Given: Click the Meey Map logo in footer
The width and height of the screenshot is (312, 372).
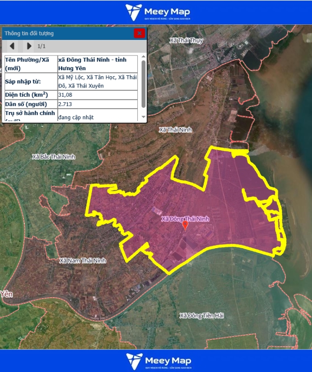Looking at the screenshot, I should click(158, 361).
